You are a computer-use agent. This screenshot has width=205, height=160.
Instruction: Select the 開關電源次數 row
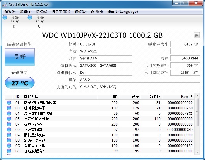pyautogui.click(x=100, y=145)
